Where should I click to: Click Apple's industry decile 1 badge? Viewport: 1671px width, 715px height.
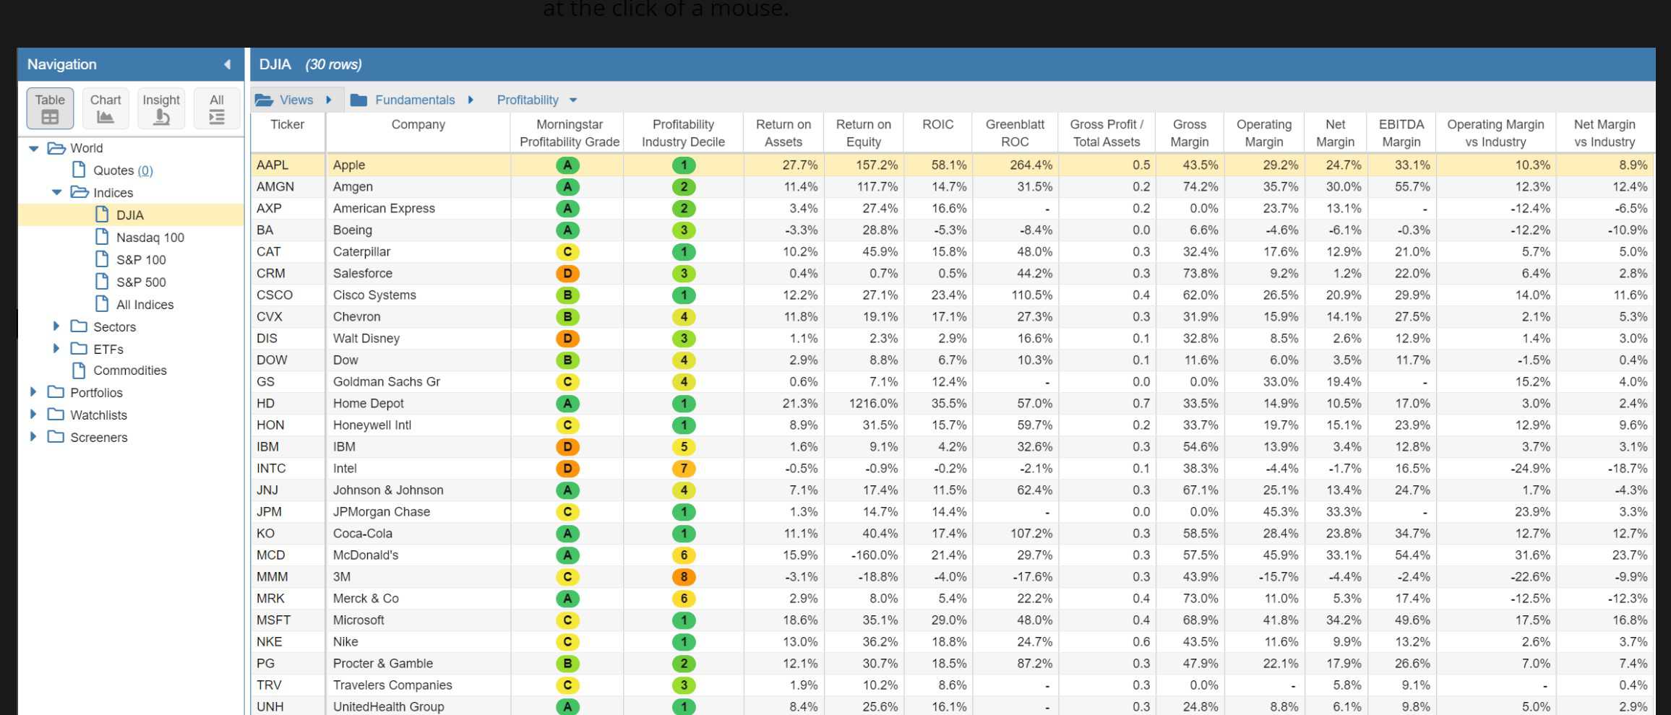(x=684, y=165)
